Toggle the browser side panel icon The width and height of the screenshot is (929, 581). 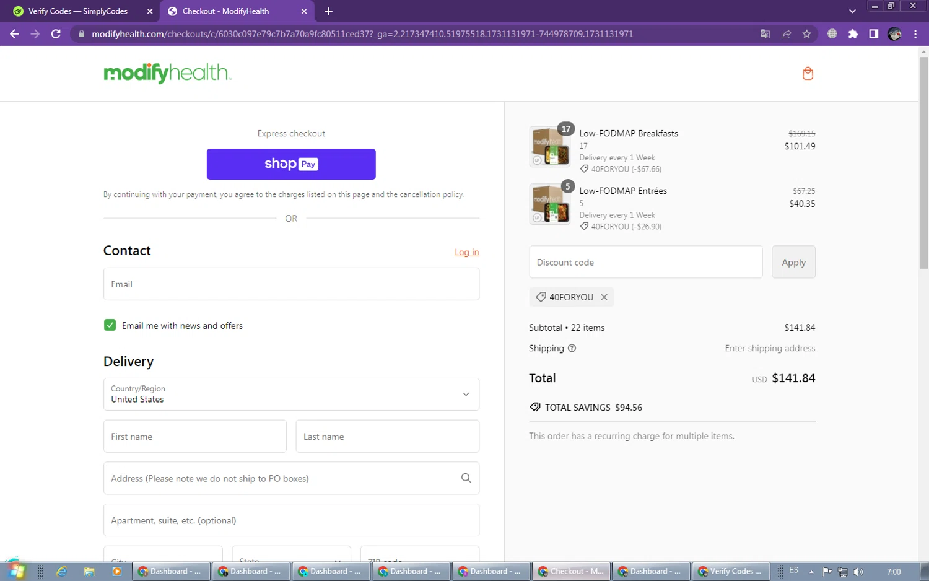click(x=873, y=34)
